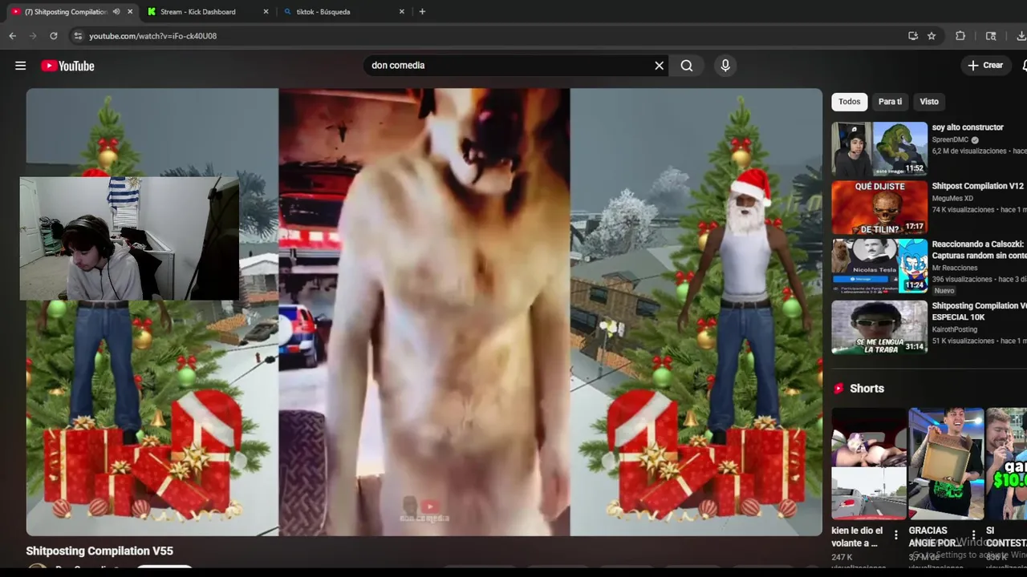The width and height of the screenshot is (1027, 577).
Task: Open Mr Reacciones channel link
Action: click(955, 268)
